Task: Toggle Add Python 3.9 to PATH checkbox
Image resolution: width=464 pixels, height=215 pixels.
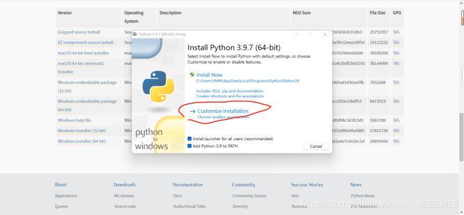Action: pyautogui.click(x=190, y=146)
